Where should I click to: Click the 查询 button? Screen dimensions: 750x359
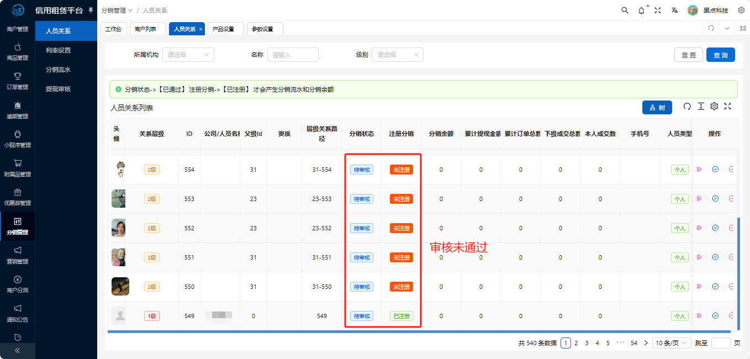721,55
